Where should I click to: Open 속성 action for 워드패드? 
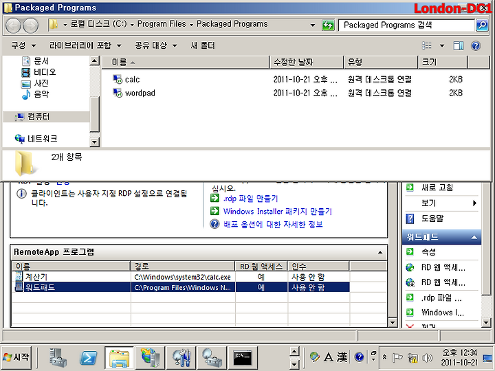[429, 251]
